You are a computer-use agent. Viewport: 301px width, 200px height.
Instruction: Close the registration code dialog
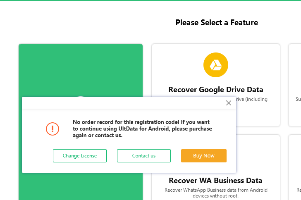tap(228, 103)
